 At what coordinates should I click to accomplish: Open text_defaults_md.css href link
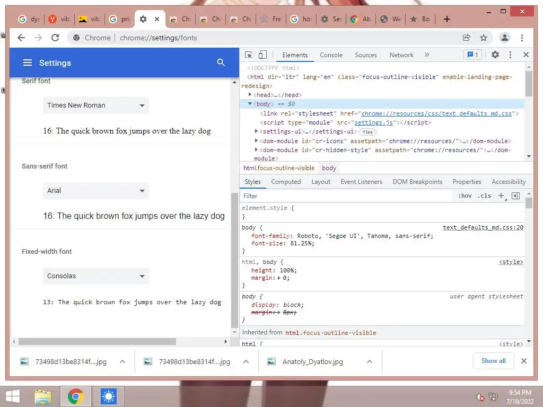point(436,113)
